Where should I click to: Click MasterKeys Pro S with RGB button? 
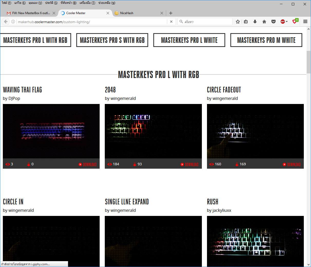112,40
